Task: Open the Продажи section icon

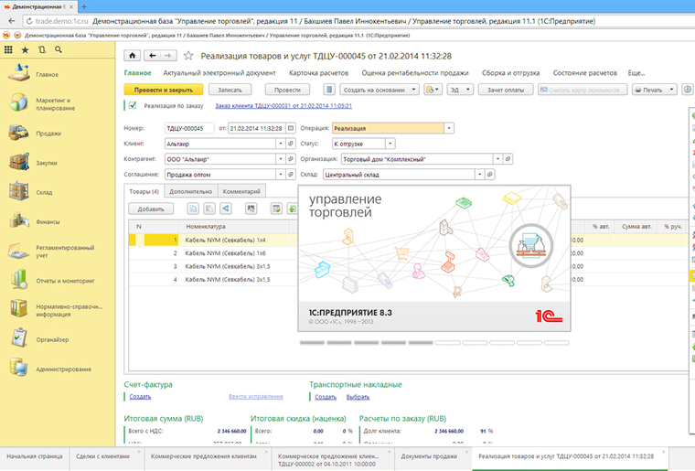Action: click(18, 133)
